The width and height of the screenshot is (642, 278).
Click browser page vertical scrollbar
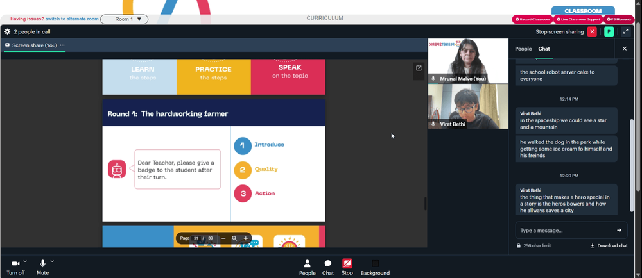[638, 106]
